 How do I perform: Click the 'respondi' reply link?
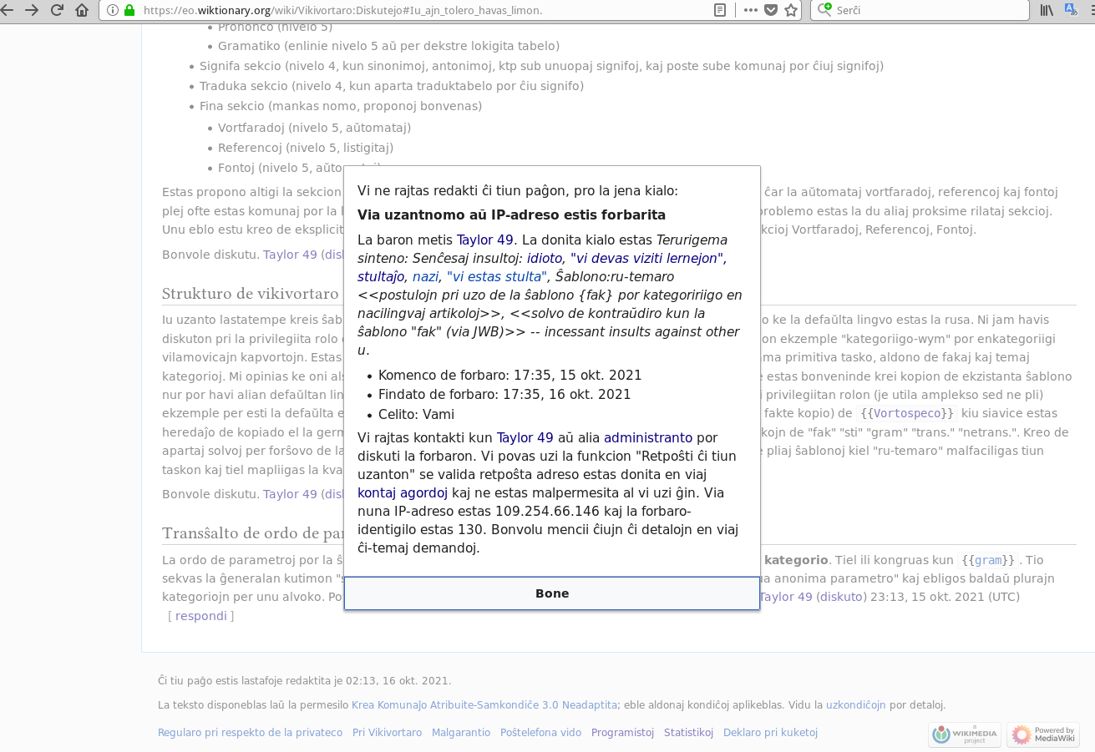[201, 616]
